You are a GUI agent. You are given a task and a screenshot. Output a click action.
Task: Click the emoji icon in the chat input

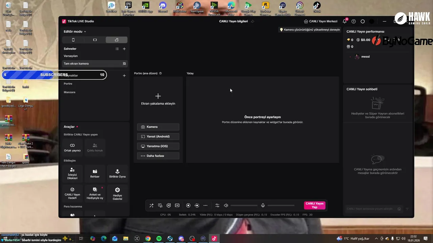pos(399,209)
